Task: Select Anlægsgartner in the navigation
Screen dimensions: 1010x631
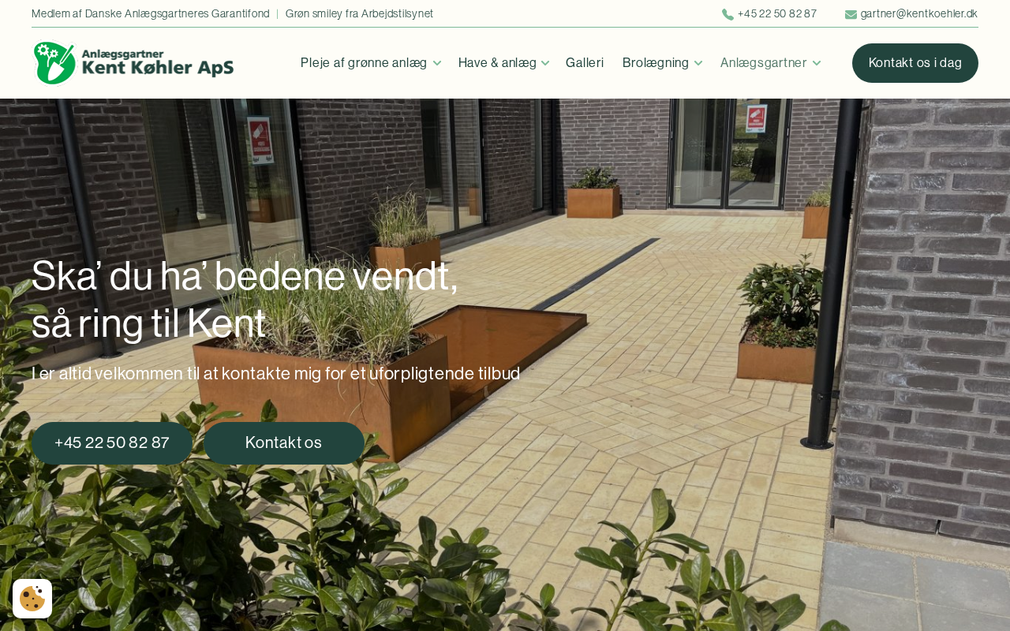Action: pos(764,63)
